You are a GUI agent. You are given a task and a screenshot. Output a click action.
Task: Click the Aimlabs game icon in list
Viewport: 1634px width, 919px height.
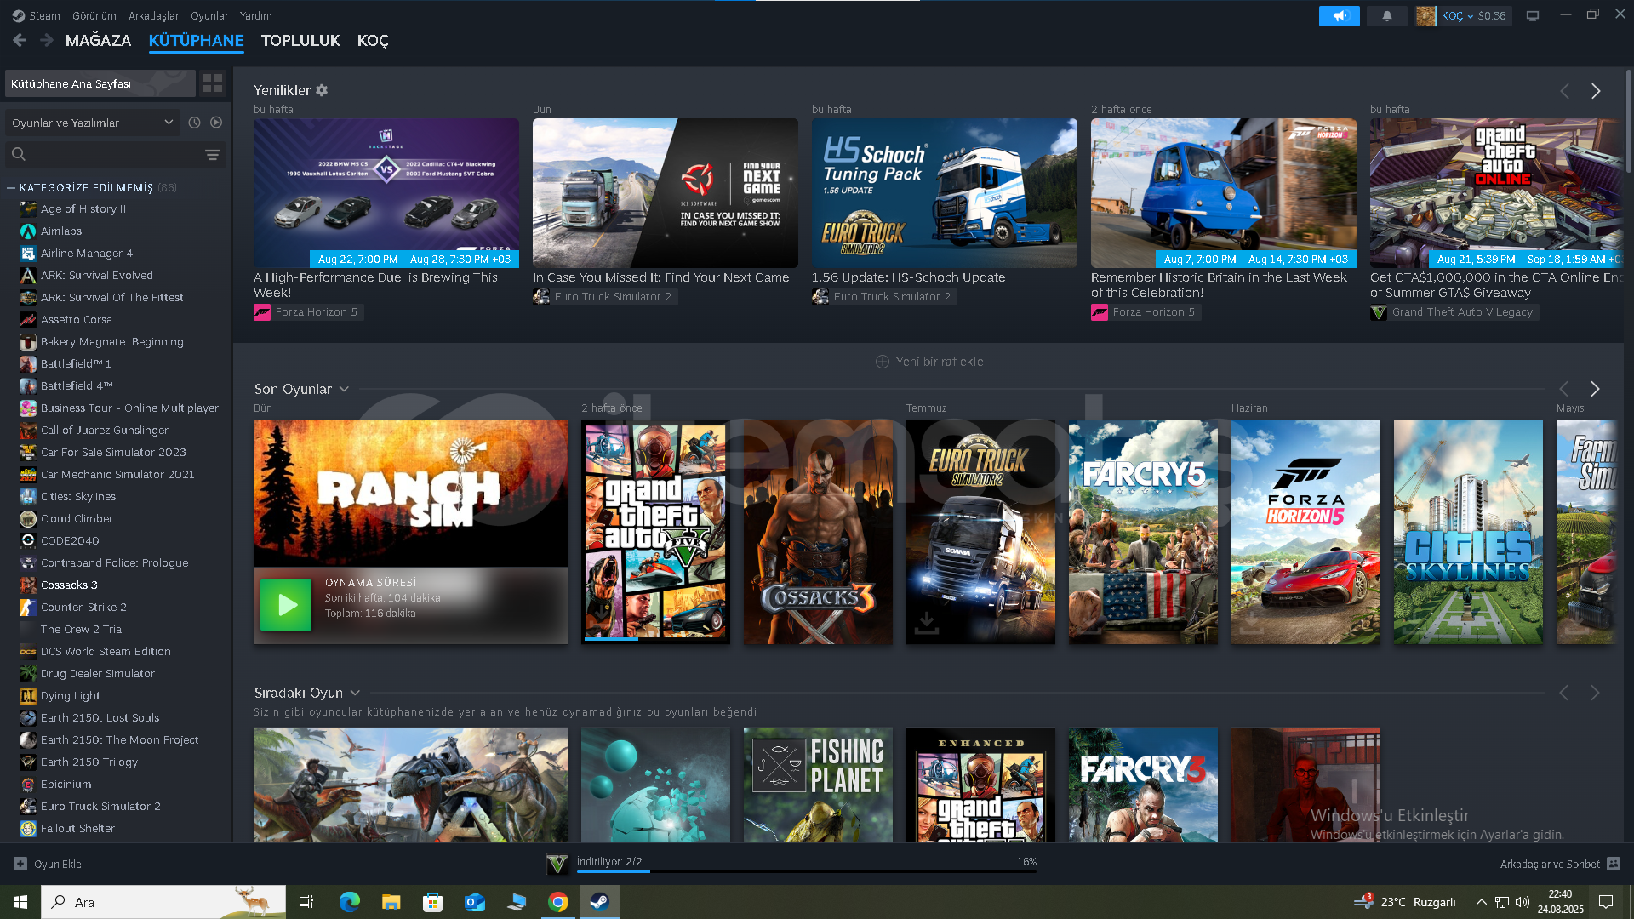click(28, 231)
